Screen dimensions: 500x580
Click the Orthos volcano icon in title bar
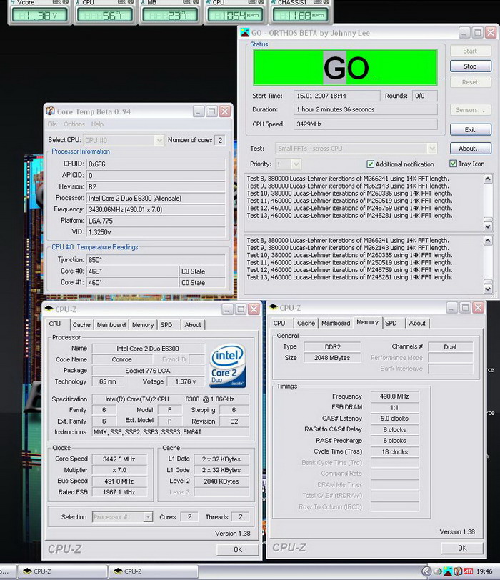pos(244,32)
